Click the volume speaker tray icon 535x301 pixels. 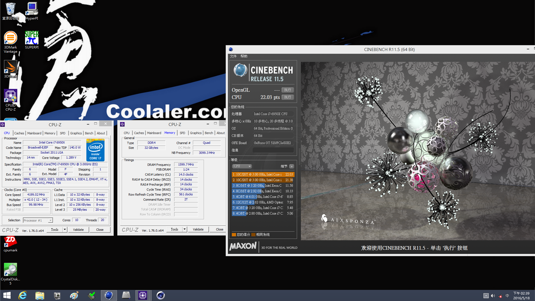(493, 296)
